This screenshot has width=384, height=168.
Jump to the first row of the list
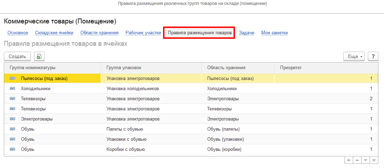tap(349, 160)
